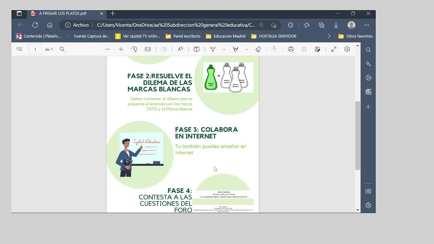Viewport: 434px width, 244px height.
Task: Click the address bar URL
Action: (176, 25)
